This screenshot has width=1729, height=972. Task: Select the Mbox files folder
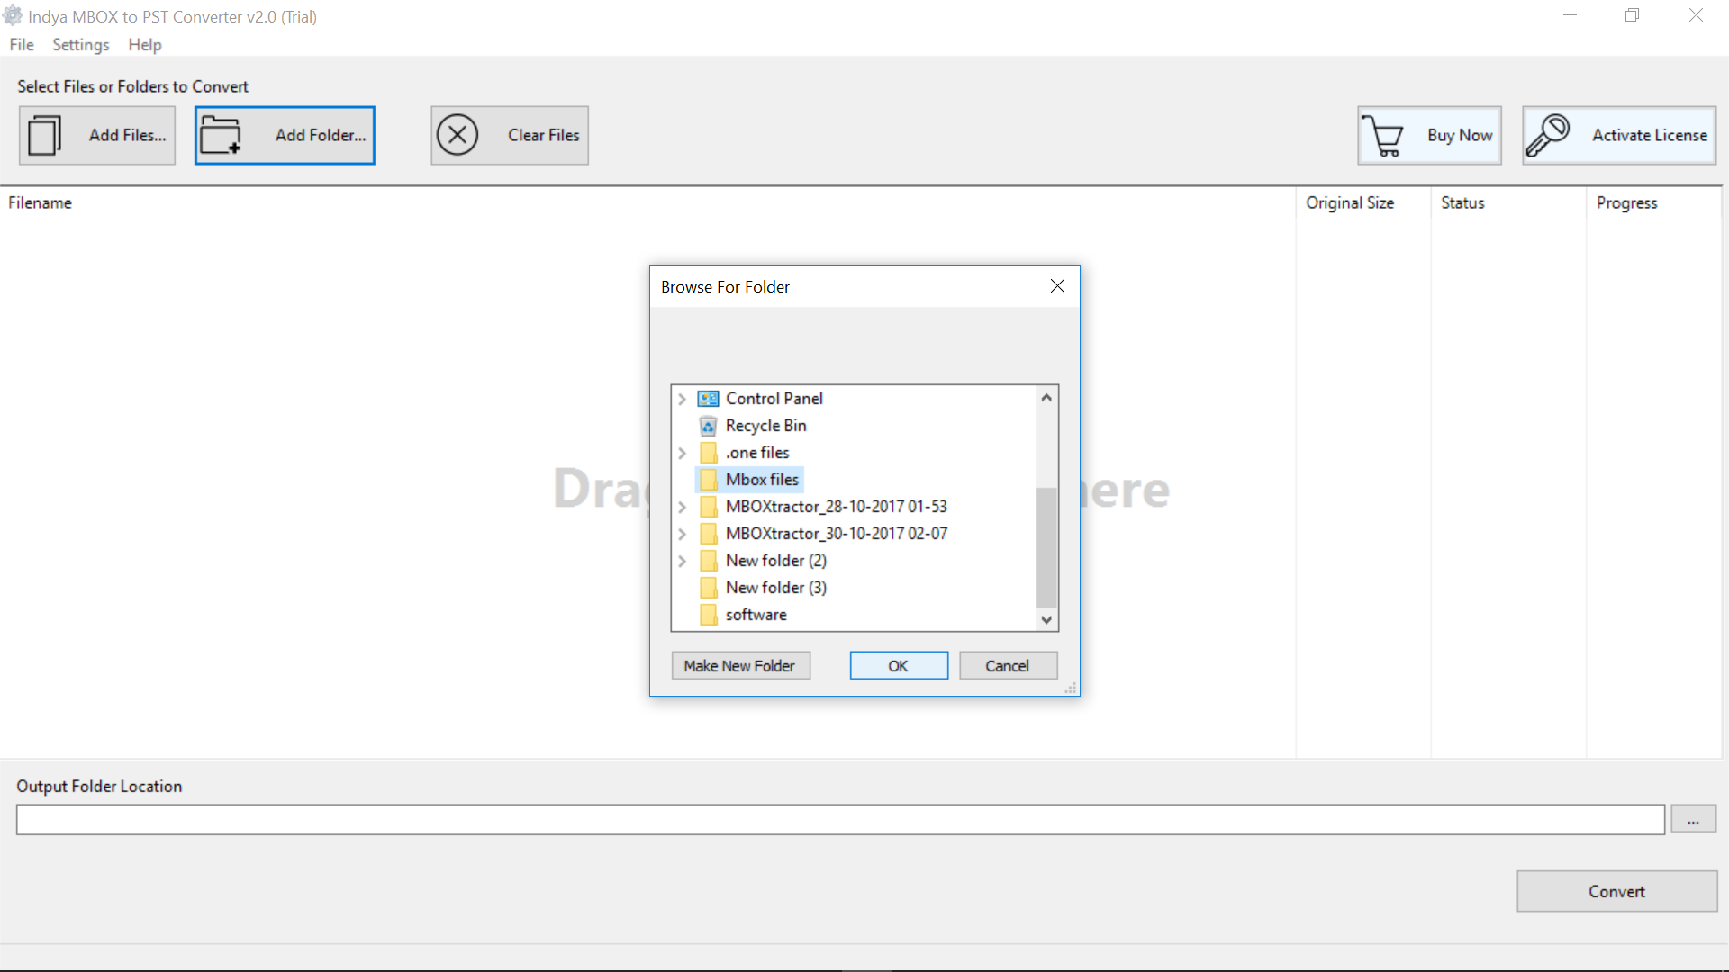[761, 478]
